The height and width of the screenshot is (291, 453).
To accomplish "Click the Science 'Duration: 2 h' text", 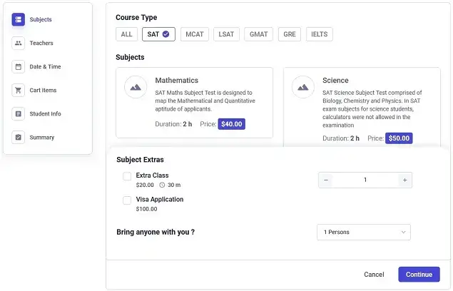I will [341, 138].
